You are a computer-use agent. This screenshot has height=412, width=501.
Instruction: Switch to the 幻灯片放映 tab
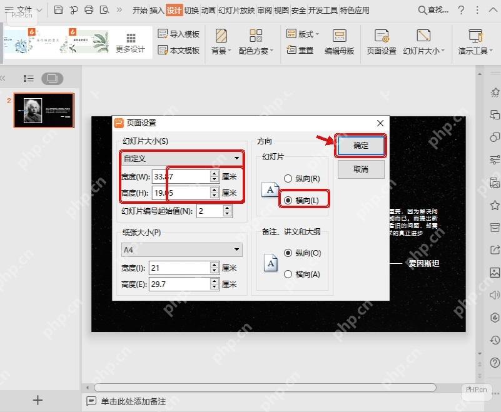236,10
